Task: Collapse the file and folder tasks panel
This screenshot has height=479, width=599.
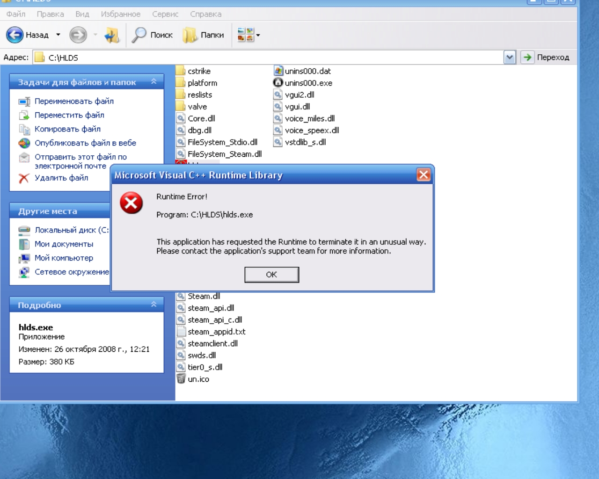Action: pyautogui.click(x=153, y=82)
